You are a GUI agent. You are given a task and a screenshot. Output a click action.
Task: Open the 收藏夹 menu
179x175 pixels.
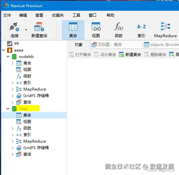pos(58,15)
